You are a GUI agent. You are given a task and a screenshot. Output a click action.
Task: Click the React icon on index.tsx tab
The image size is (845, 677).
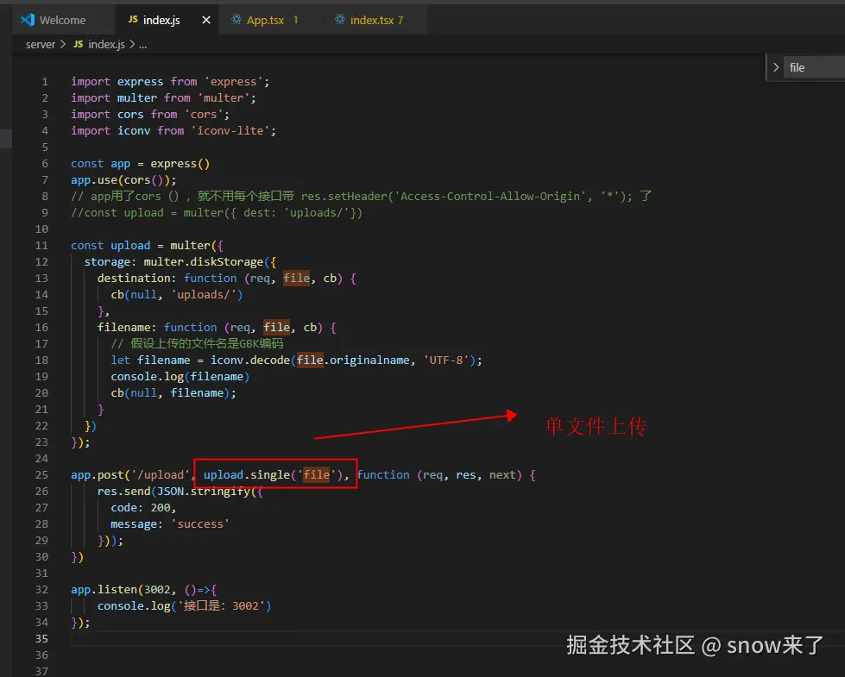pos(339,19)
